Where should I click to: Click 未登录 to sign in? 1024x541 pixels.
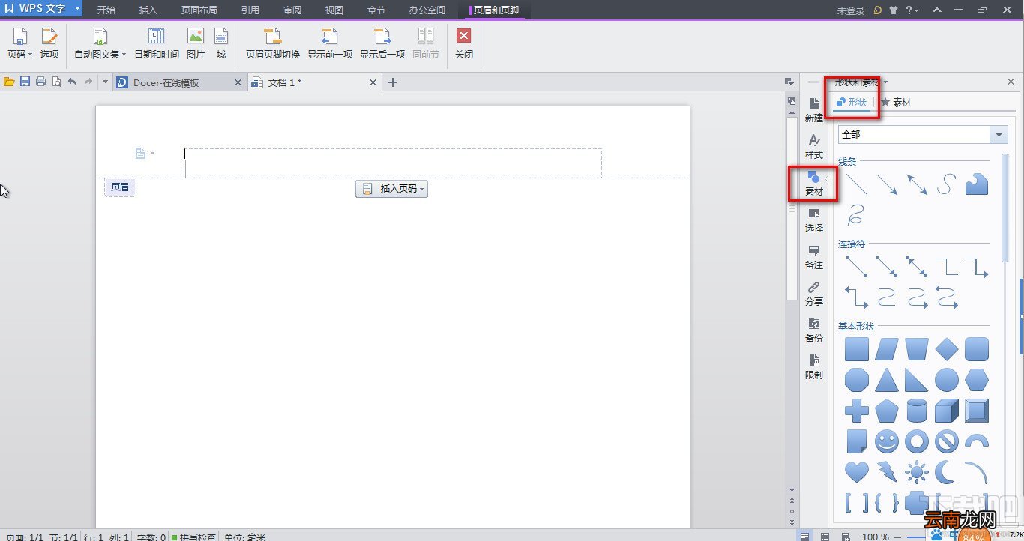coord(851,10)
